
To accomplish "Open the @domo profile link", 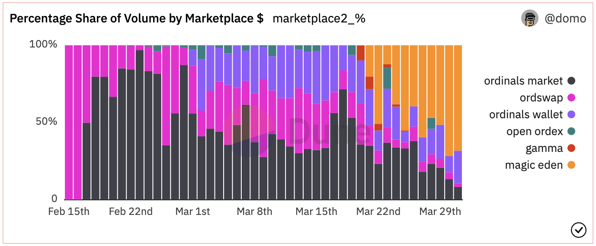I will pos(565,19).
